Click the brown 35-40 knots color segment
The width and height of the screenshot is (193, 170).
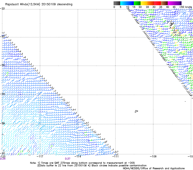[x=164, y=3]
